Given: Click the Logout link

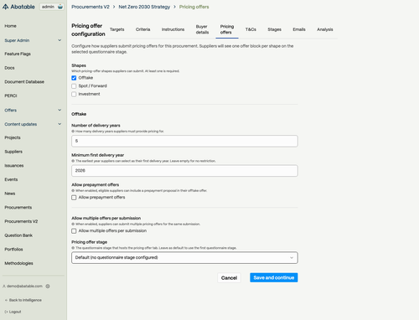Looking at the screenshot, I should [13, 312].
